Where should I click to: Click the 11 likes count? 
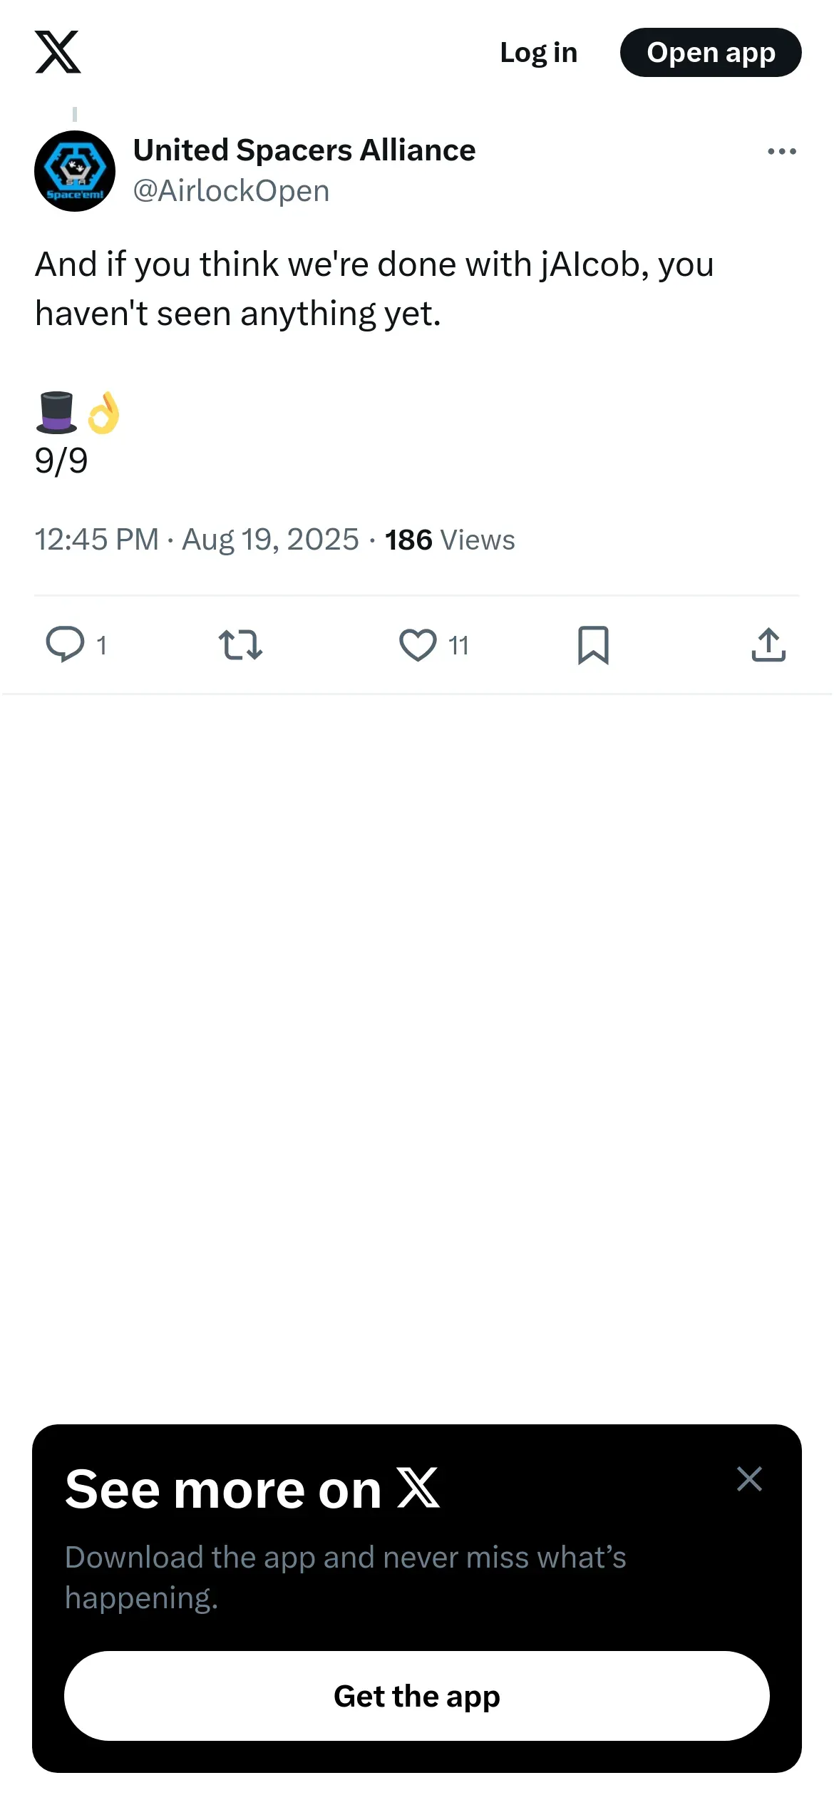tap(458, 646)
